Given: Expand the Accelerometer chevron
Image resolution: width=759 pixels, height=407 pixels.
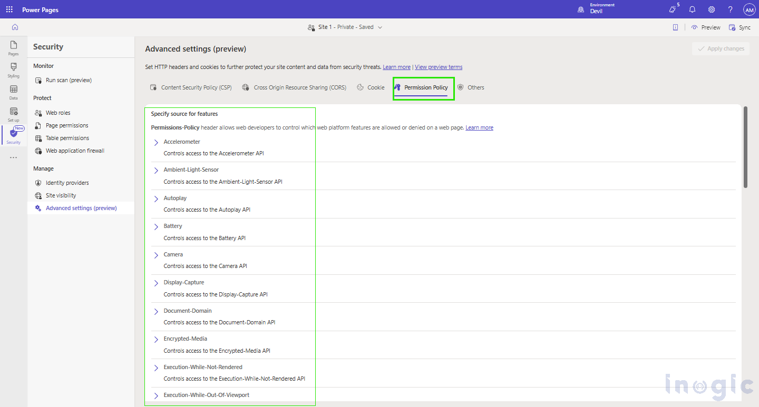Looking at the screenshot, I should 156,143.
